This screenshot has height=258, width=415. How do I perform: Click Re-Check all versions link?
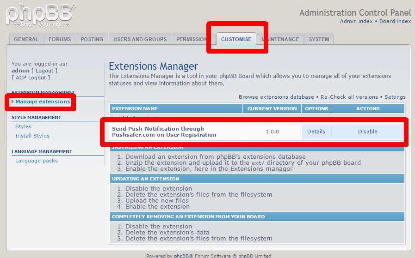(x=349, y=97)
